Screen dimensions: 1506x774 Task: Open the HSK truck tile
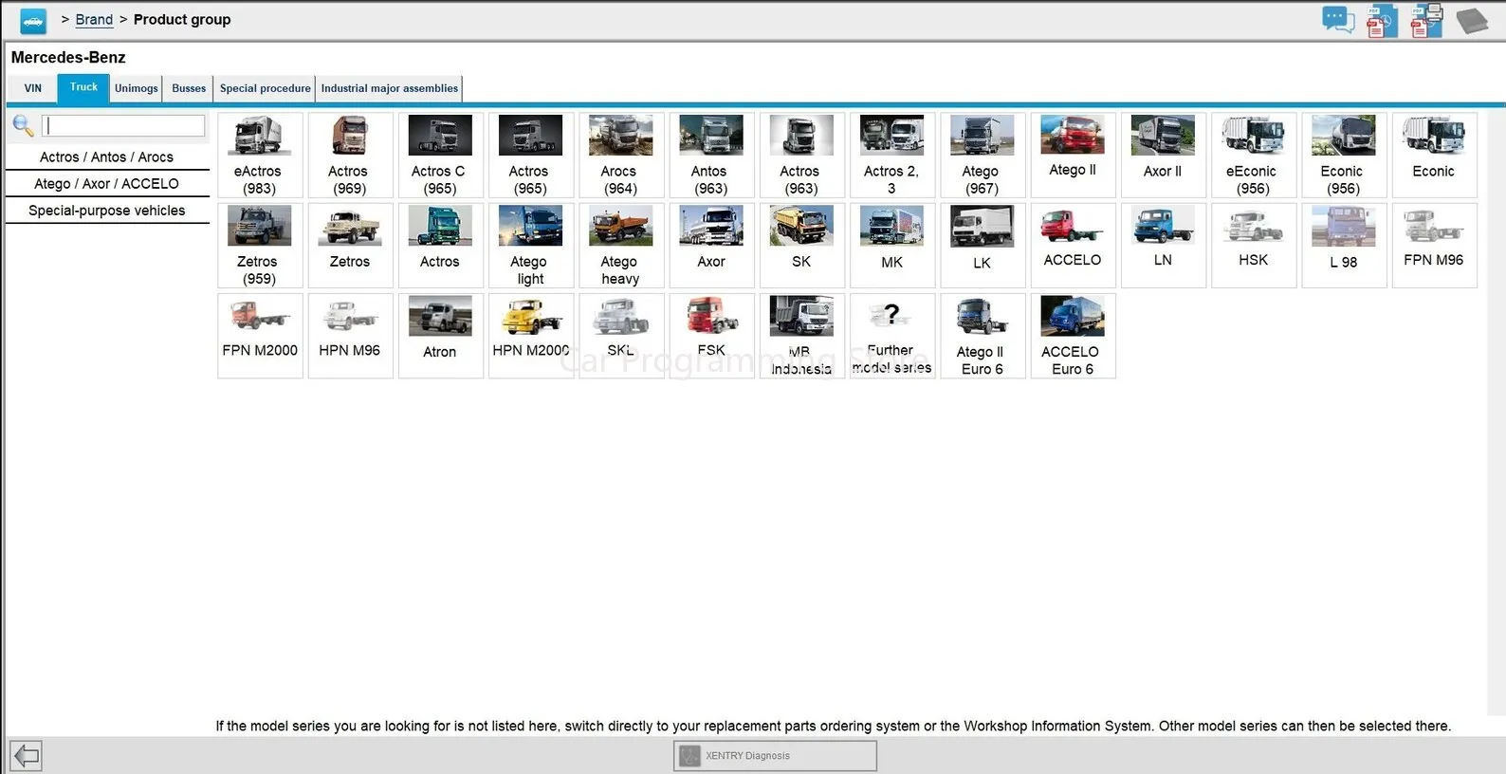point(1253,245)
